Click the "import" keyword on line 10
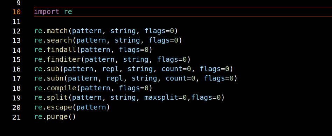332x136 pixels. 47,12
